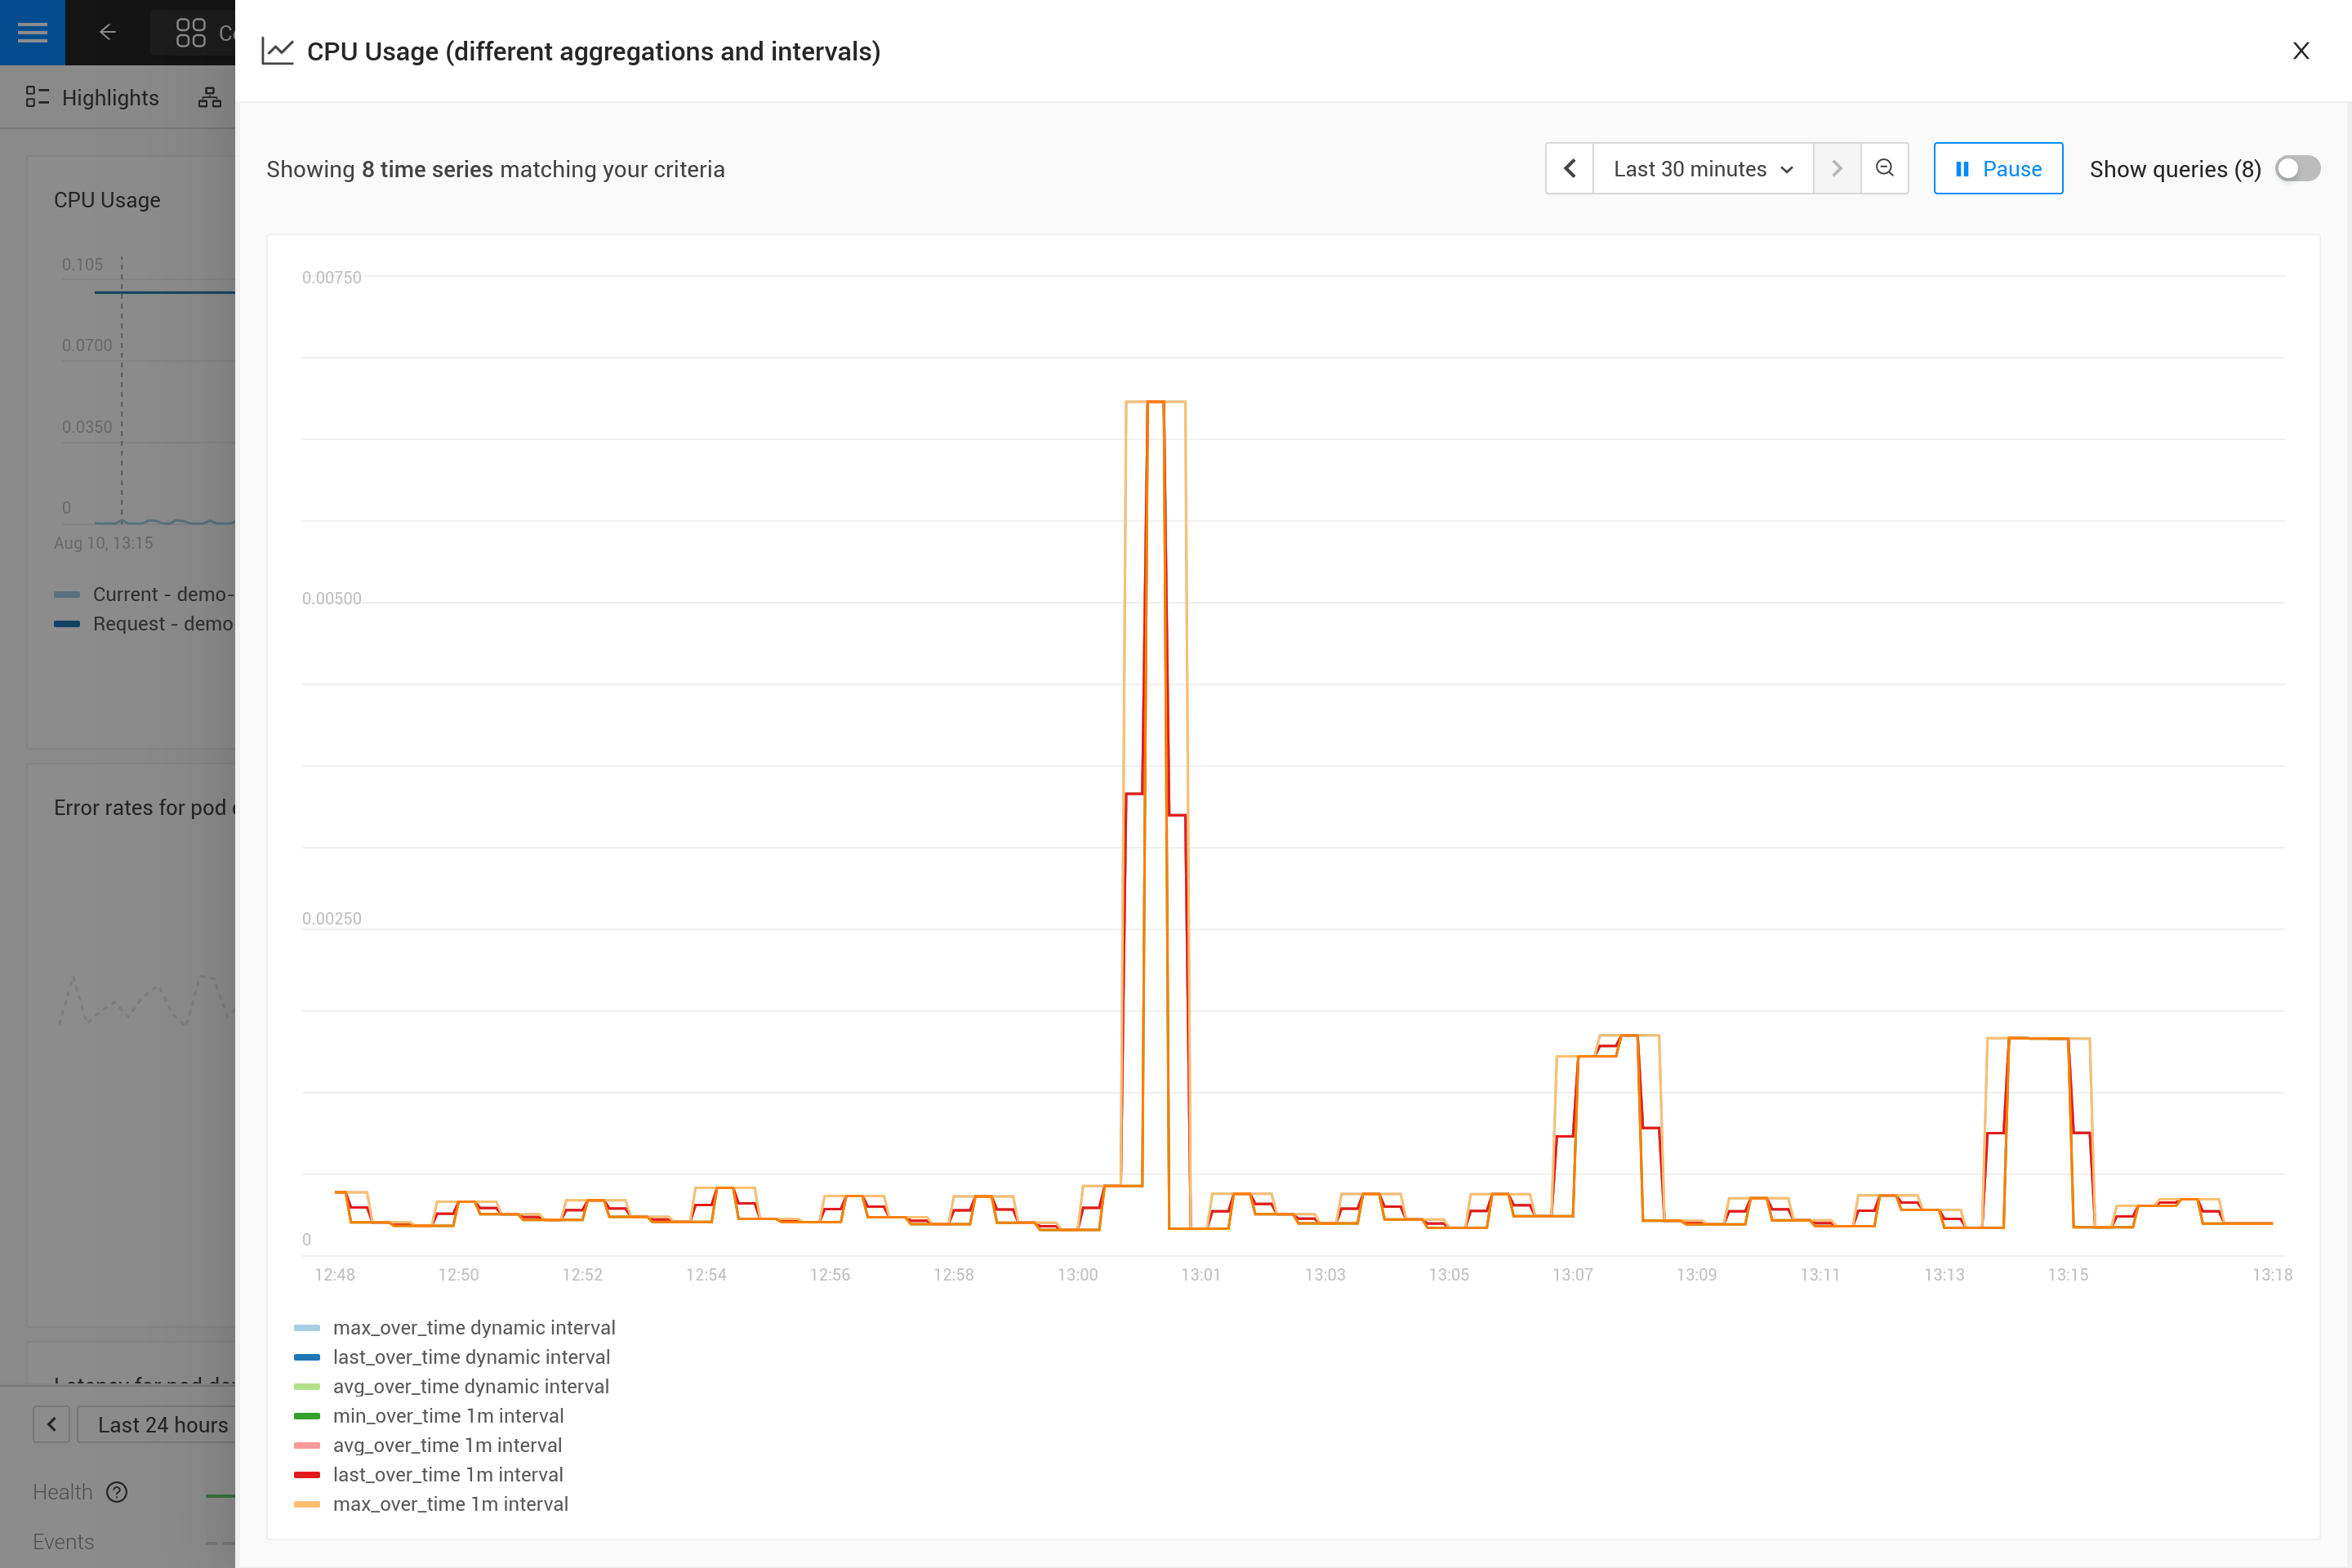Toggle max_over_time dynamic interval series
Viewport: 2352px width, 1568px height.
point(473,1327)
